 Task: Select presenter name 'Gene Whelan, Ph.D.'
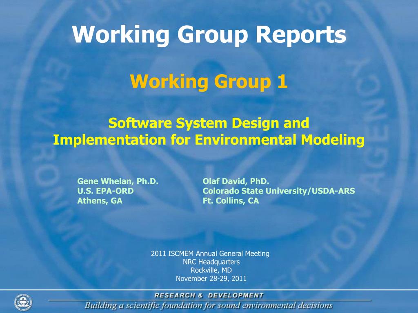tap(118, 181)
